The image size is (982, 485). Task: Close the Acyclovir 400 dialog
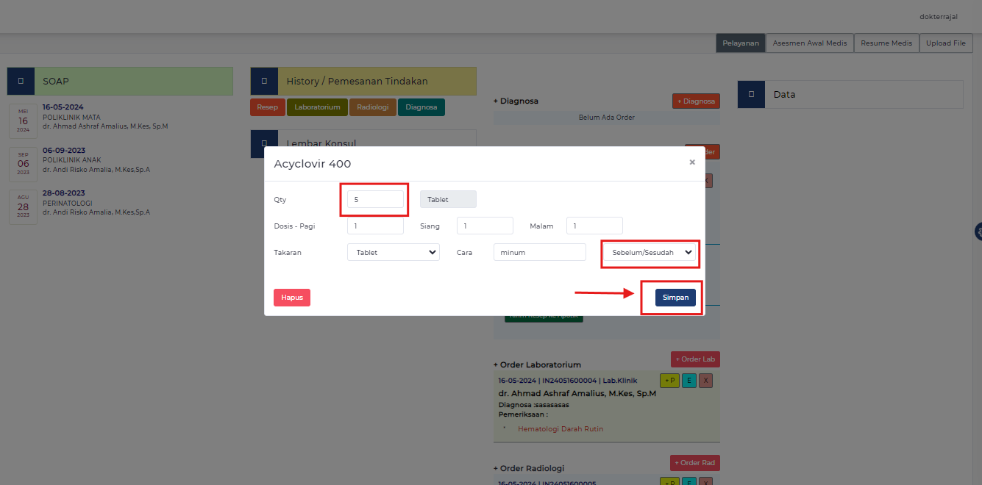691,162
